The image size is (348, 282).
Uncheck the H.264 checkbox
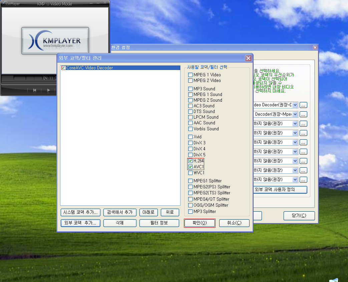click(190, 161)
